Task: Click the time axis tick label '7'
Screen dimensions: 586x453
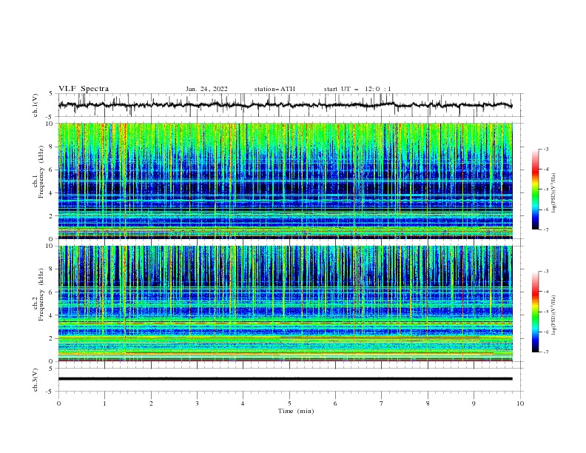Action: click(382, 403)
